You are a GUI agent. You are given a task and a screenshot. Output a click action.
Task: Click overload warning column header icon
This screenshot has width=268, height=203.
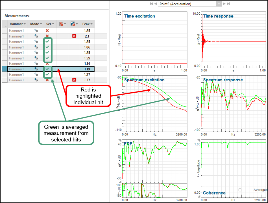[x=61, y=24]
